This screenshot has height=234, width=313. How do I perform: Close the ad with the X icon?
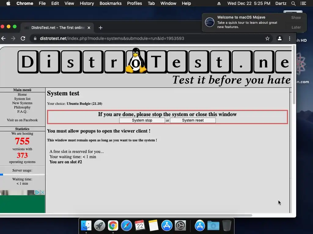(42, 193)
